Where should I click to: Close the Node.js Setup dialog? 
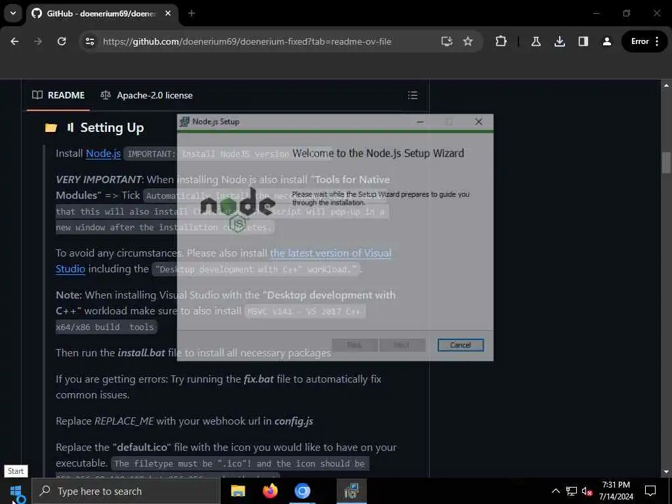pyautogui.click(x=478, y=121)
